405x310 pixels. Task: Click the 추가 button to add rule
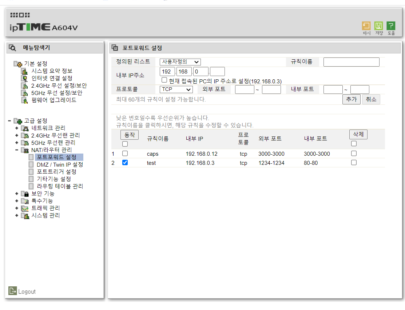pos(351,99)
